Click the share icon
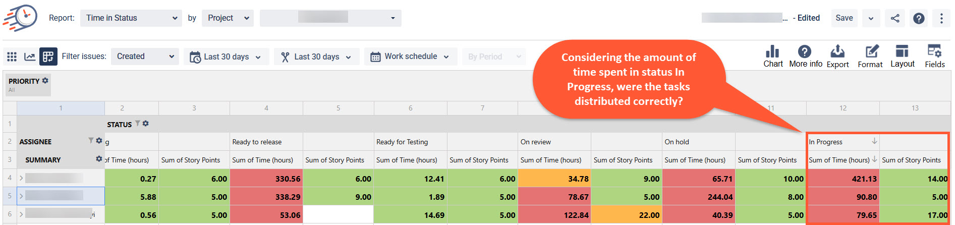 895,19
